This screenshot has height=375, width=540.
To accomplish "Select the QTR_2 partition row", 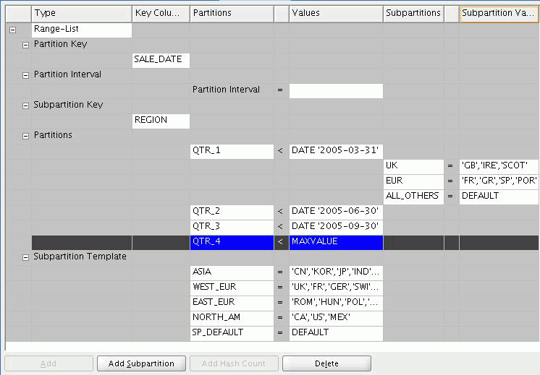I will pyautogui.click(x=231, y=211).
